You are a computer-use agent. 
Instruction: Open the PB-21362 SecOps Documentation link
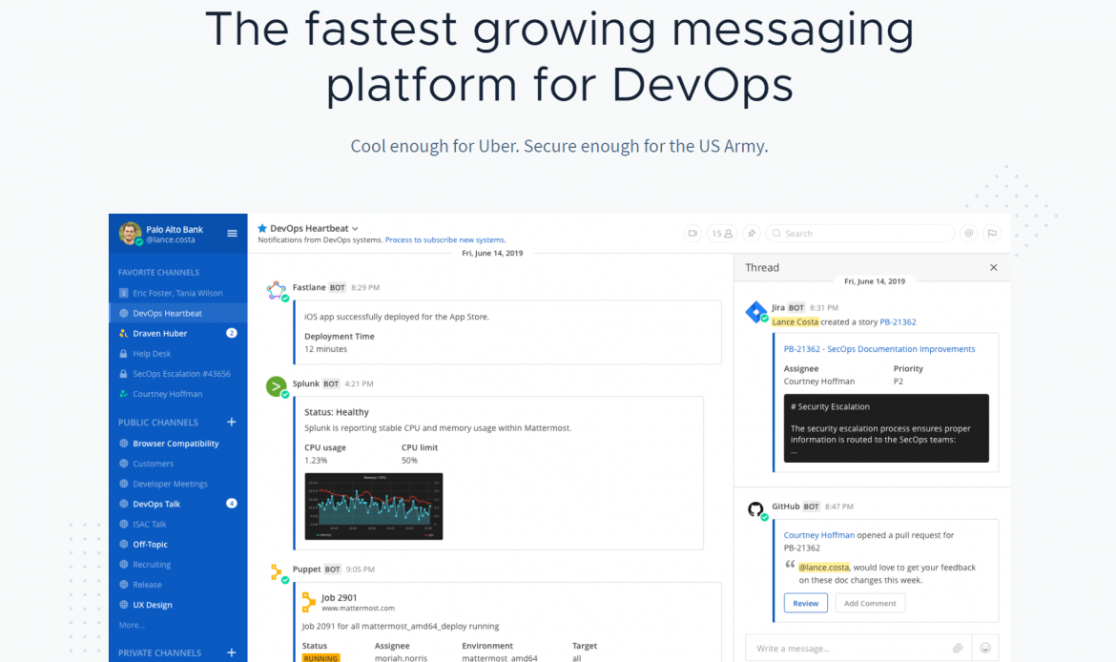(878, 349)
